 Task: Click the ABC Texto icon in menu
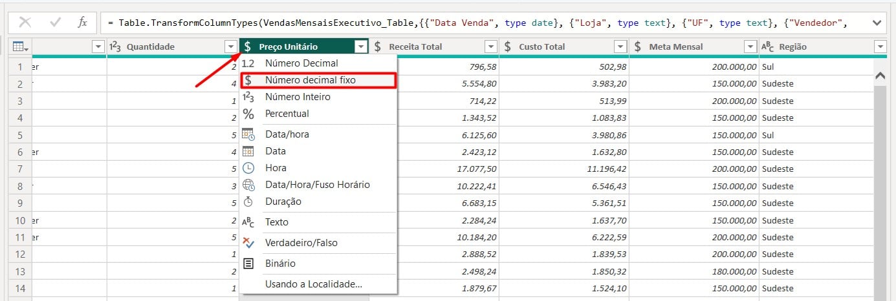click(248, 222)
